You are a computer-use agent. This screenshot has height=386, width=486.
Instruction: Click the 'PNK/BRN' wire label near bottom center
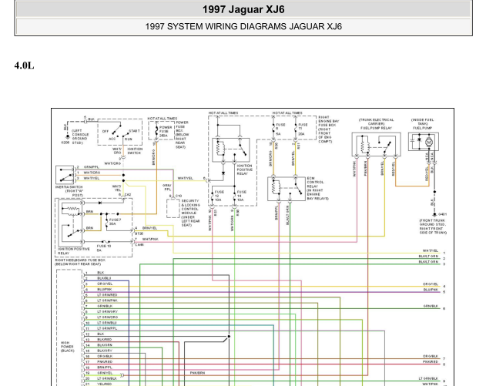[x=197, y=373]
